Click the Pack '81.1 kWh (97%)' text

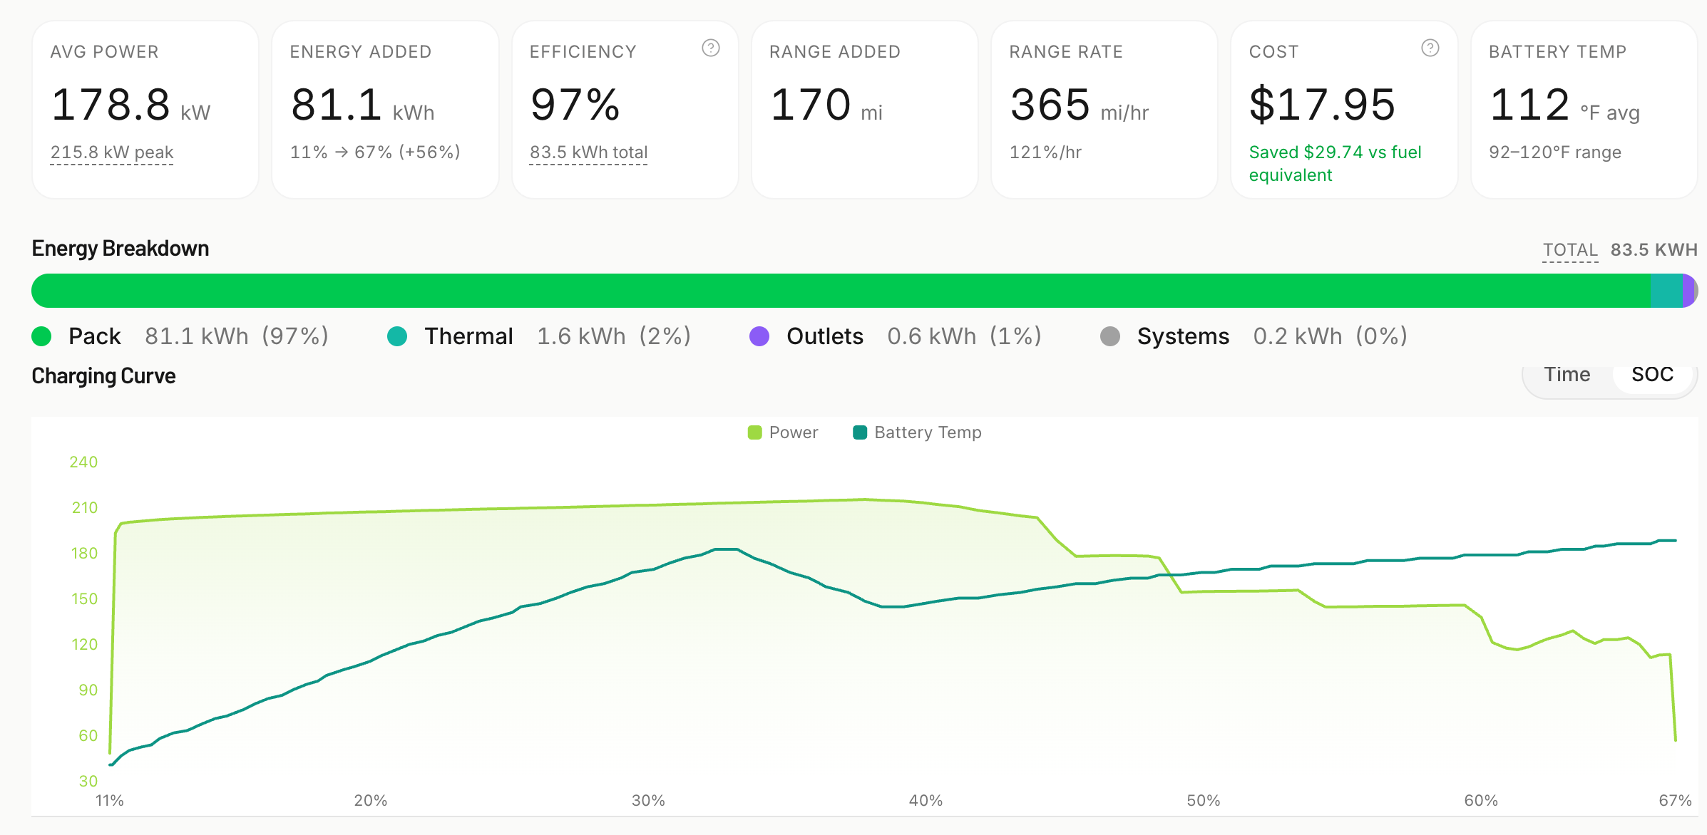coord(237,336)
